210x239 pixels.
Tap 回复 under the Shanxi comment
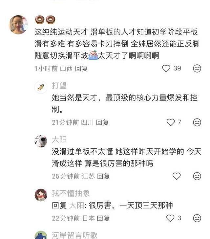tap(81, 68)
